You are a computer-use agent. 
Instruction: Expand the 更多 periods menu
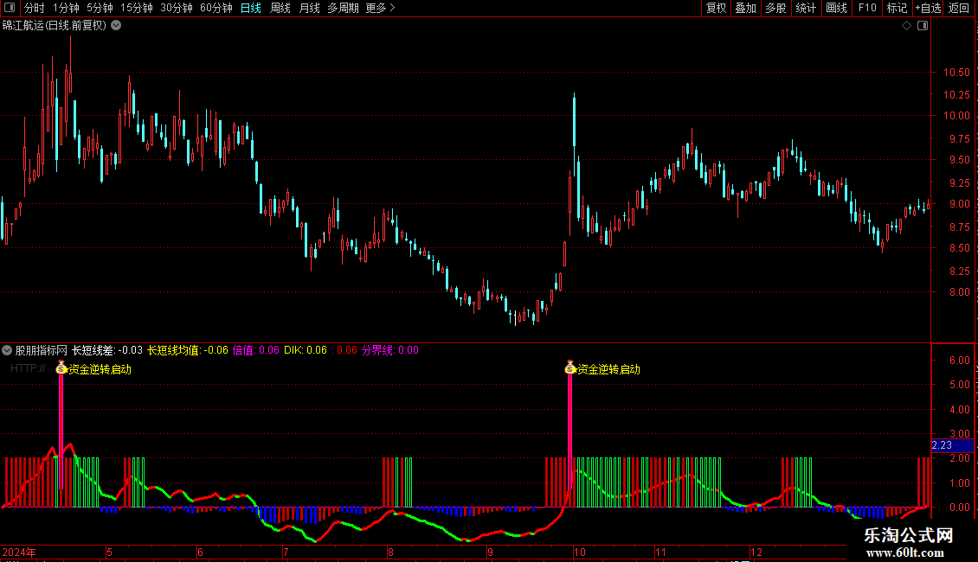[381, 8]
